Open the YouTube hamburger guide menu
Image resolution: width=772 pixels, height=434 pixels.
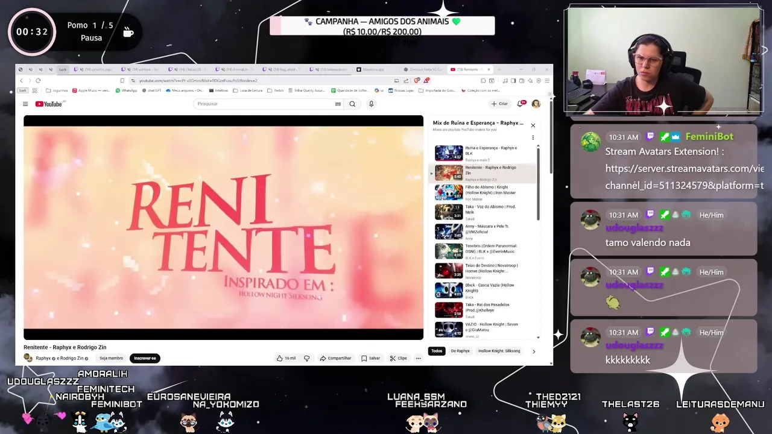25,104
